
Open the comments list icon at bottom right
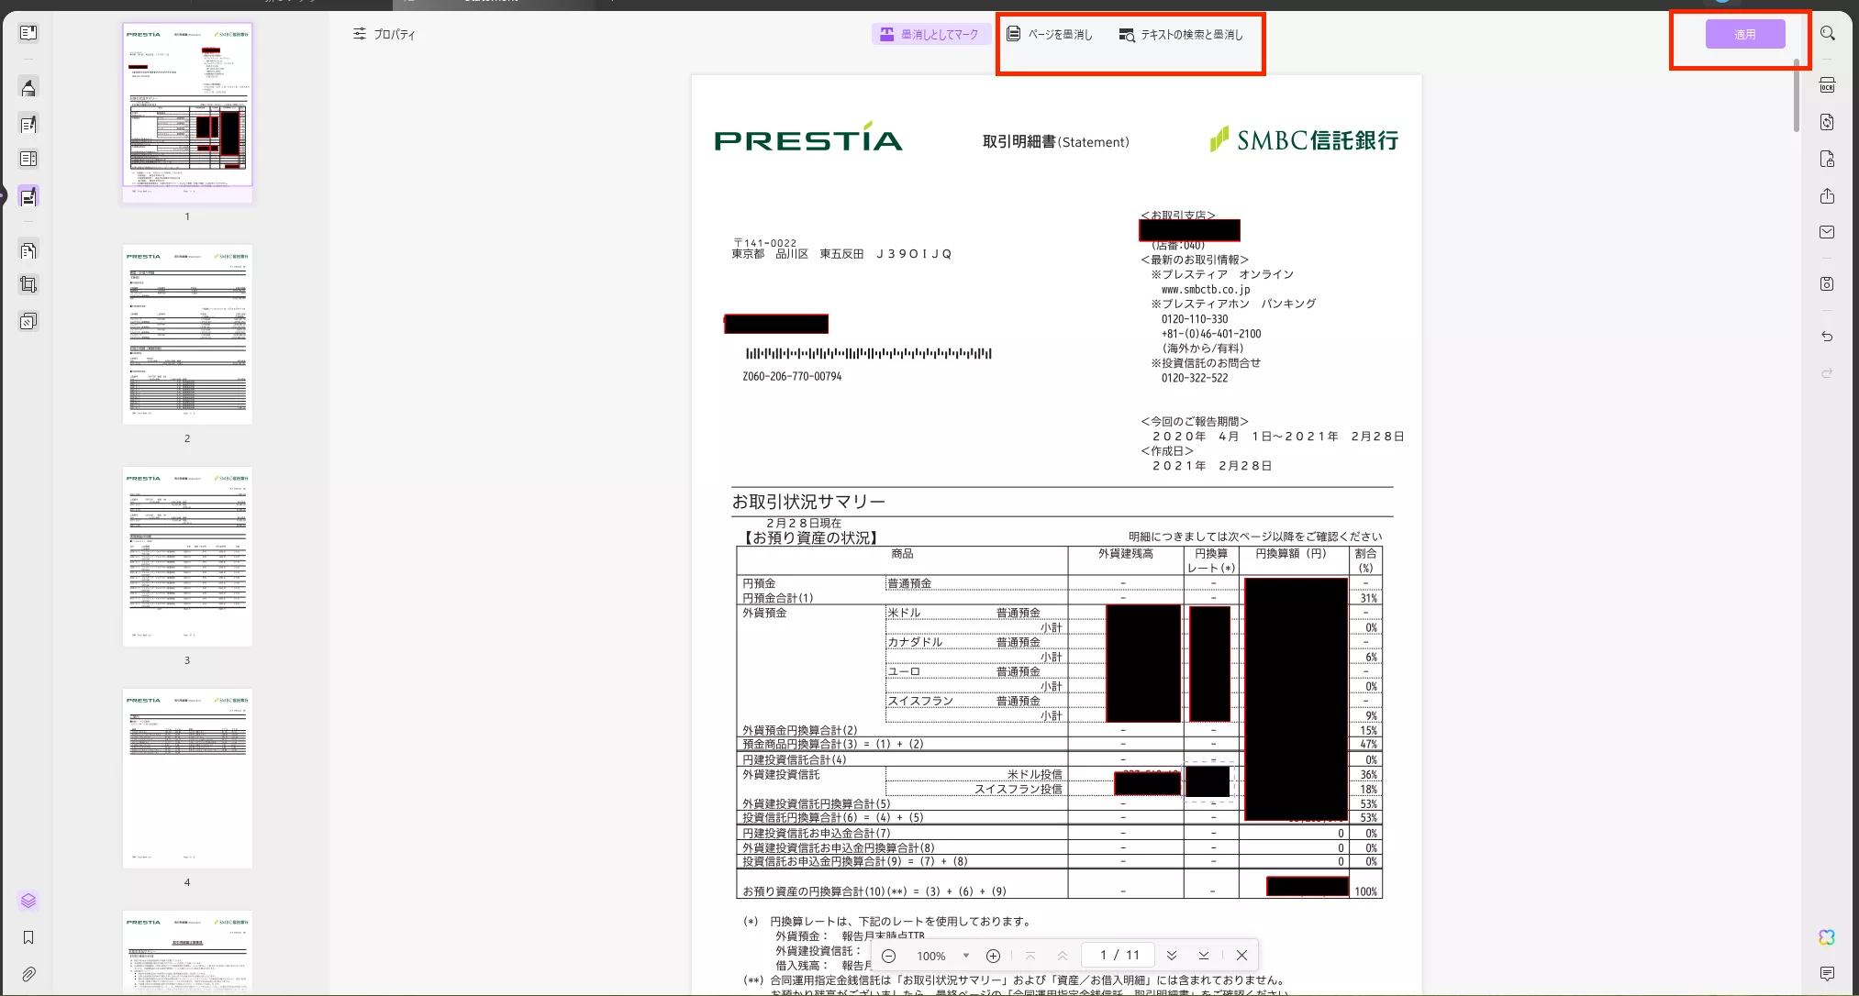coord(1827,974)
